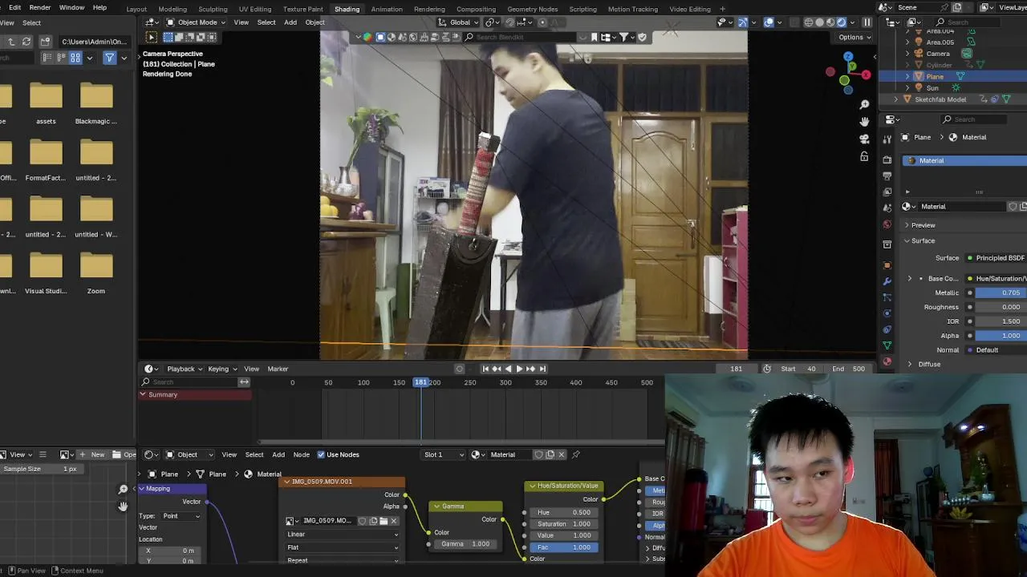Select the thumbnail display mode in file browser
The width and height of the screenshot is (1027, 577).
(75, 58)
